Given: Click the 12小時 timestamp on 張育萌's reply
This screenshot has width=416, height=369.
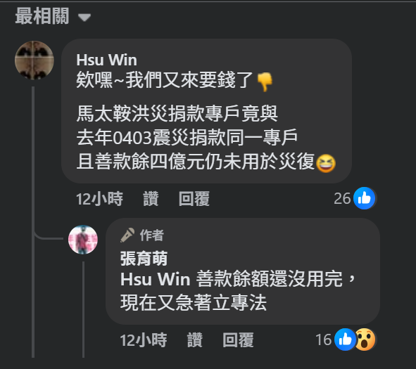Looking at the screenshot, I should (144, 340).
